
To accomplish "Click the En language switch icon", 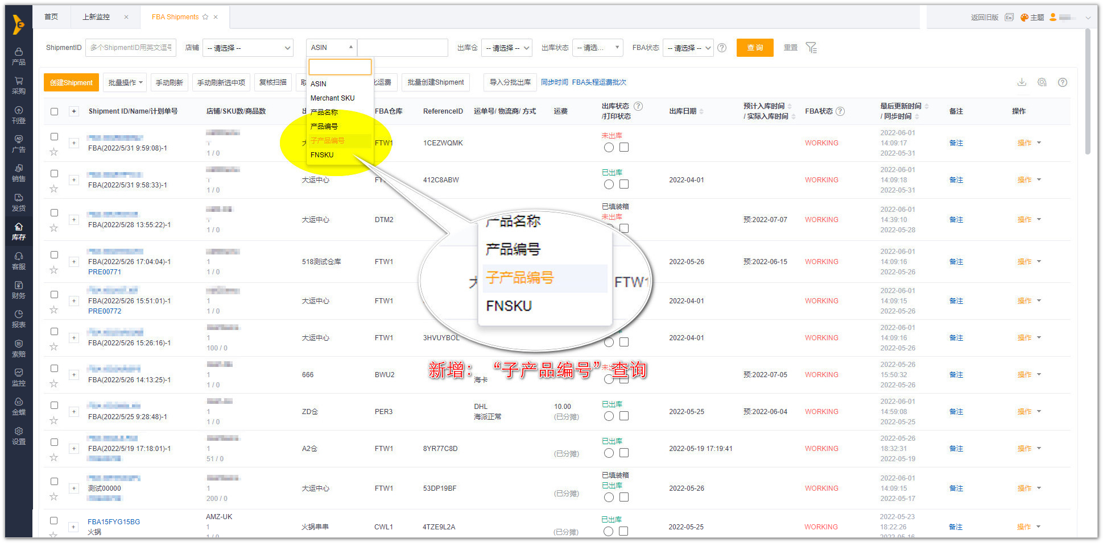I will pyautogui.click(x=1009, y=18).
